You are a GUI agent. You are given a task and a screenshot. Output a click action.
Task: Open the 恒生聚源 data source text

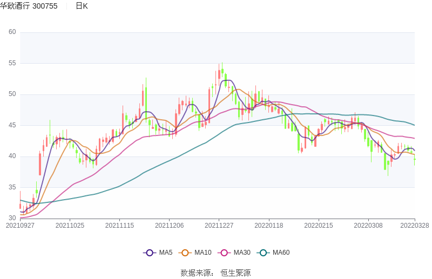(235, 273)
